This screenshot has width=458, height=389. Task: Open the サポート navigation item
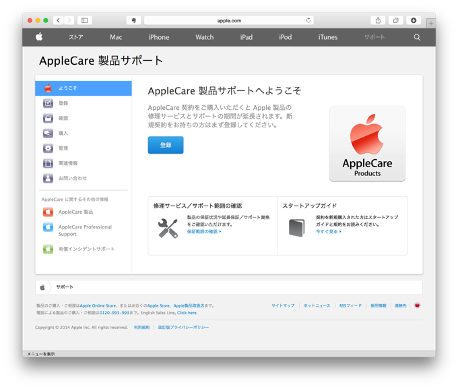coord(374,37)
